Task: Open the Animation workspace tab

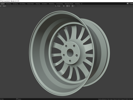Action: click(45, 4)
